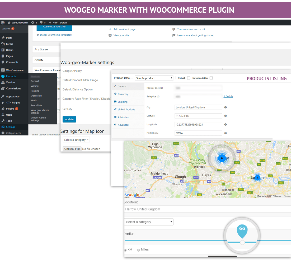
Task: Click the Users sidebar icon
Action: tap(3, 115)
